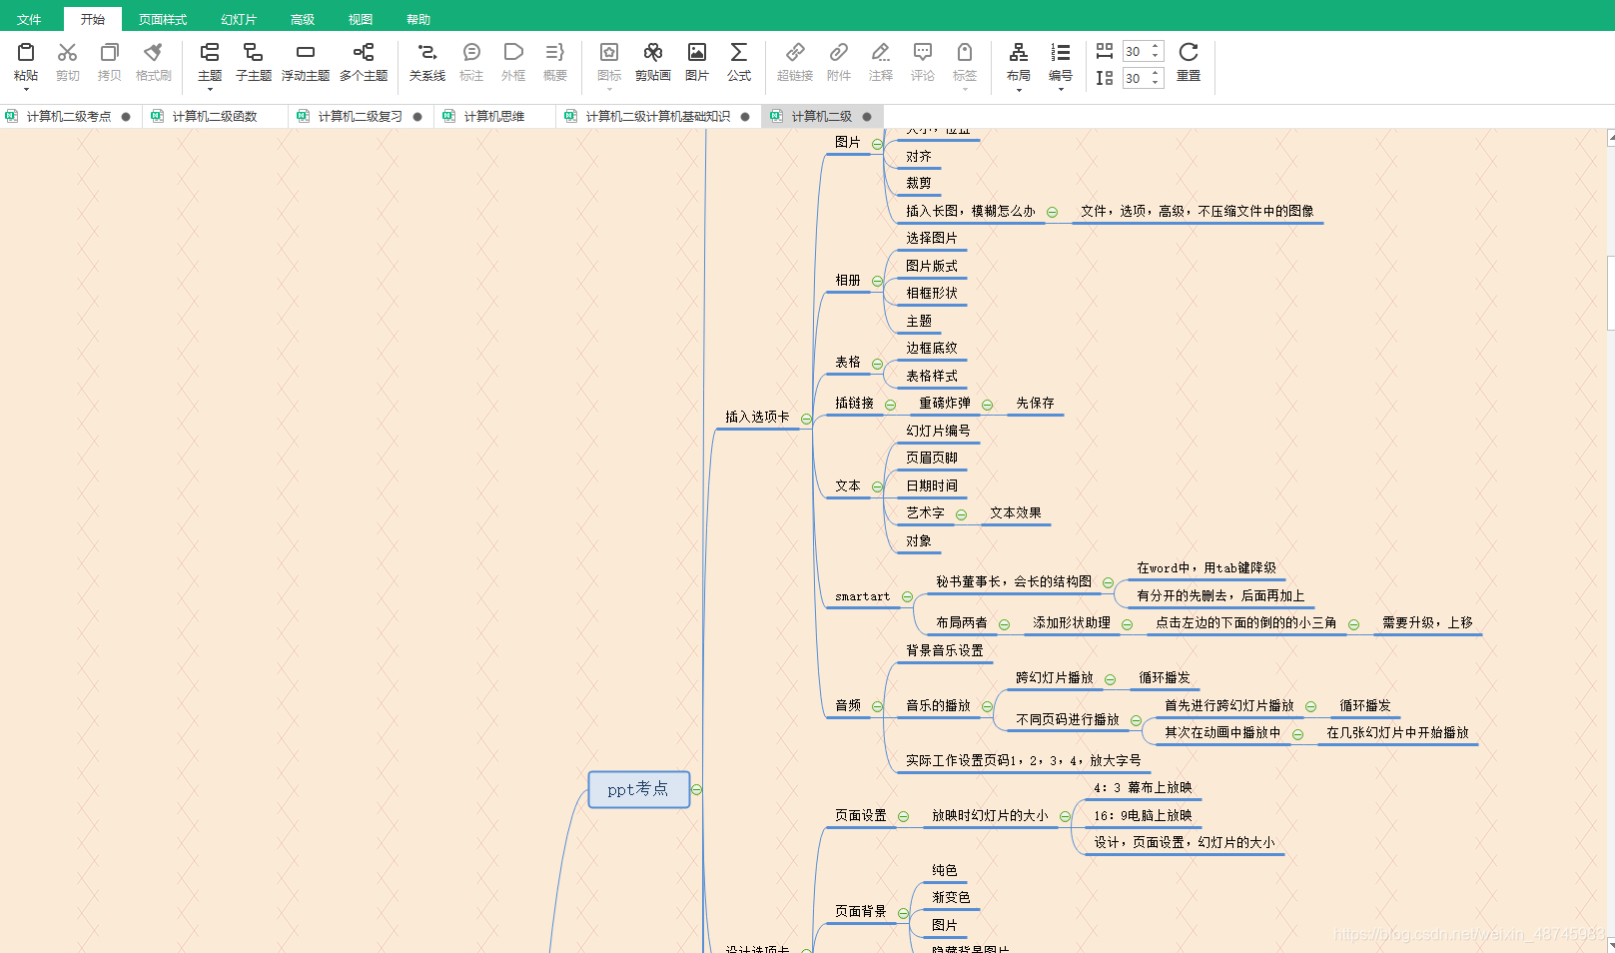Collapse the 音频 branch

click(x=877, y=706)
